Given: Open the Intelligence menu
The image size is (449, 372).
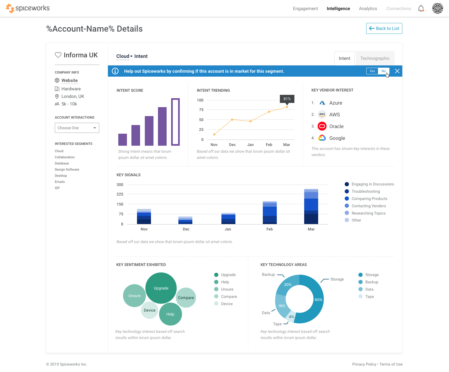Looking at the screenshot, I should tap(338, 9).
